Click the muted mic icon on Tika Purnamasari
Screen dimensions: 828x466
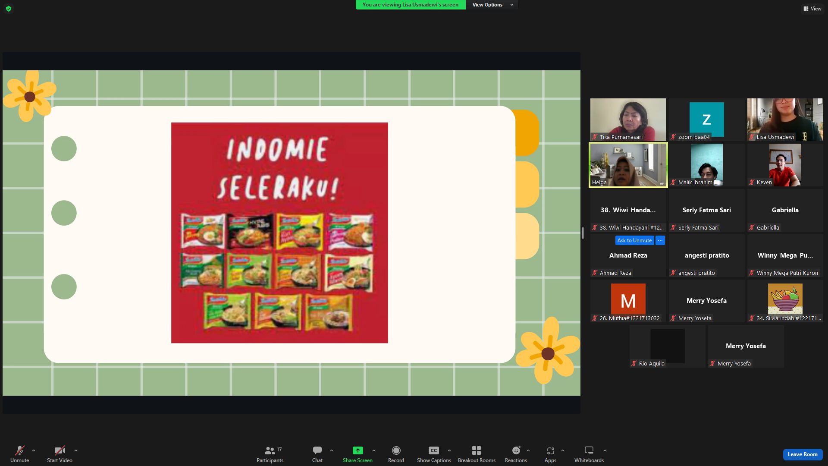(595, 137)
